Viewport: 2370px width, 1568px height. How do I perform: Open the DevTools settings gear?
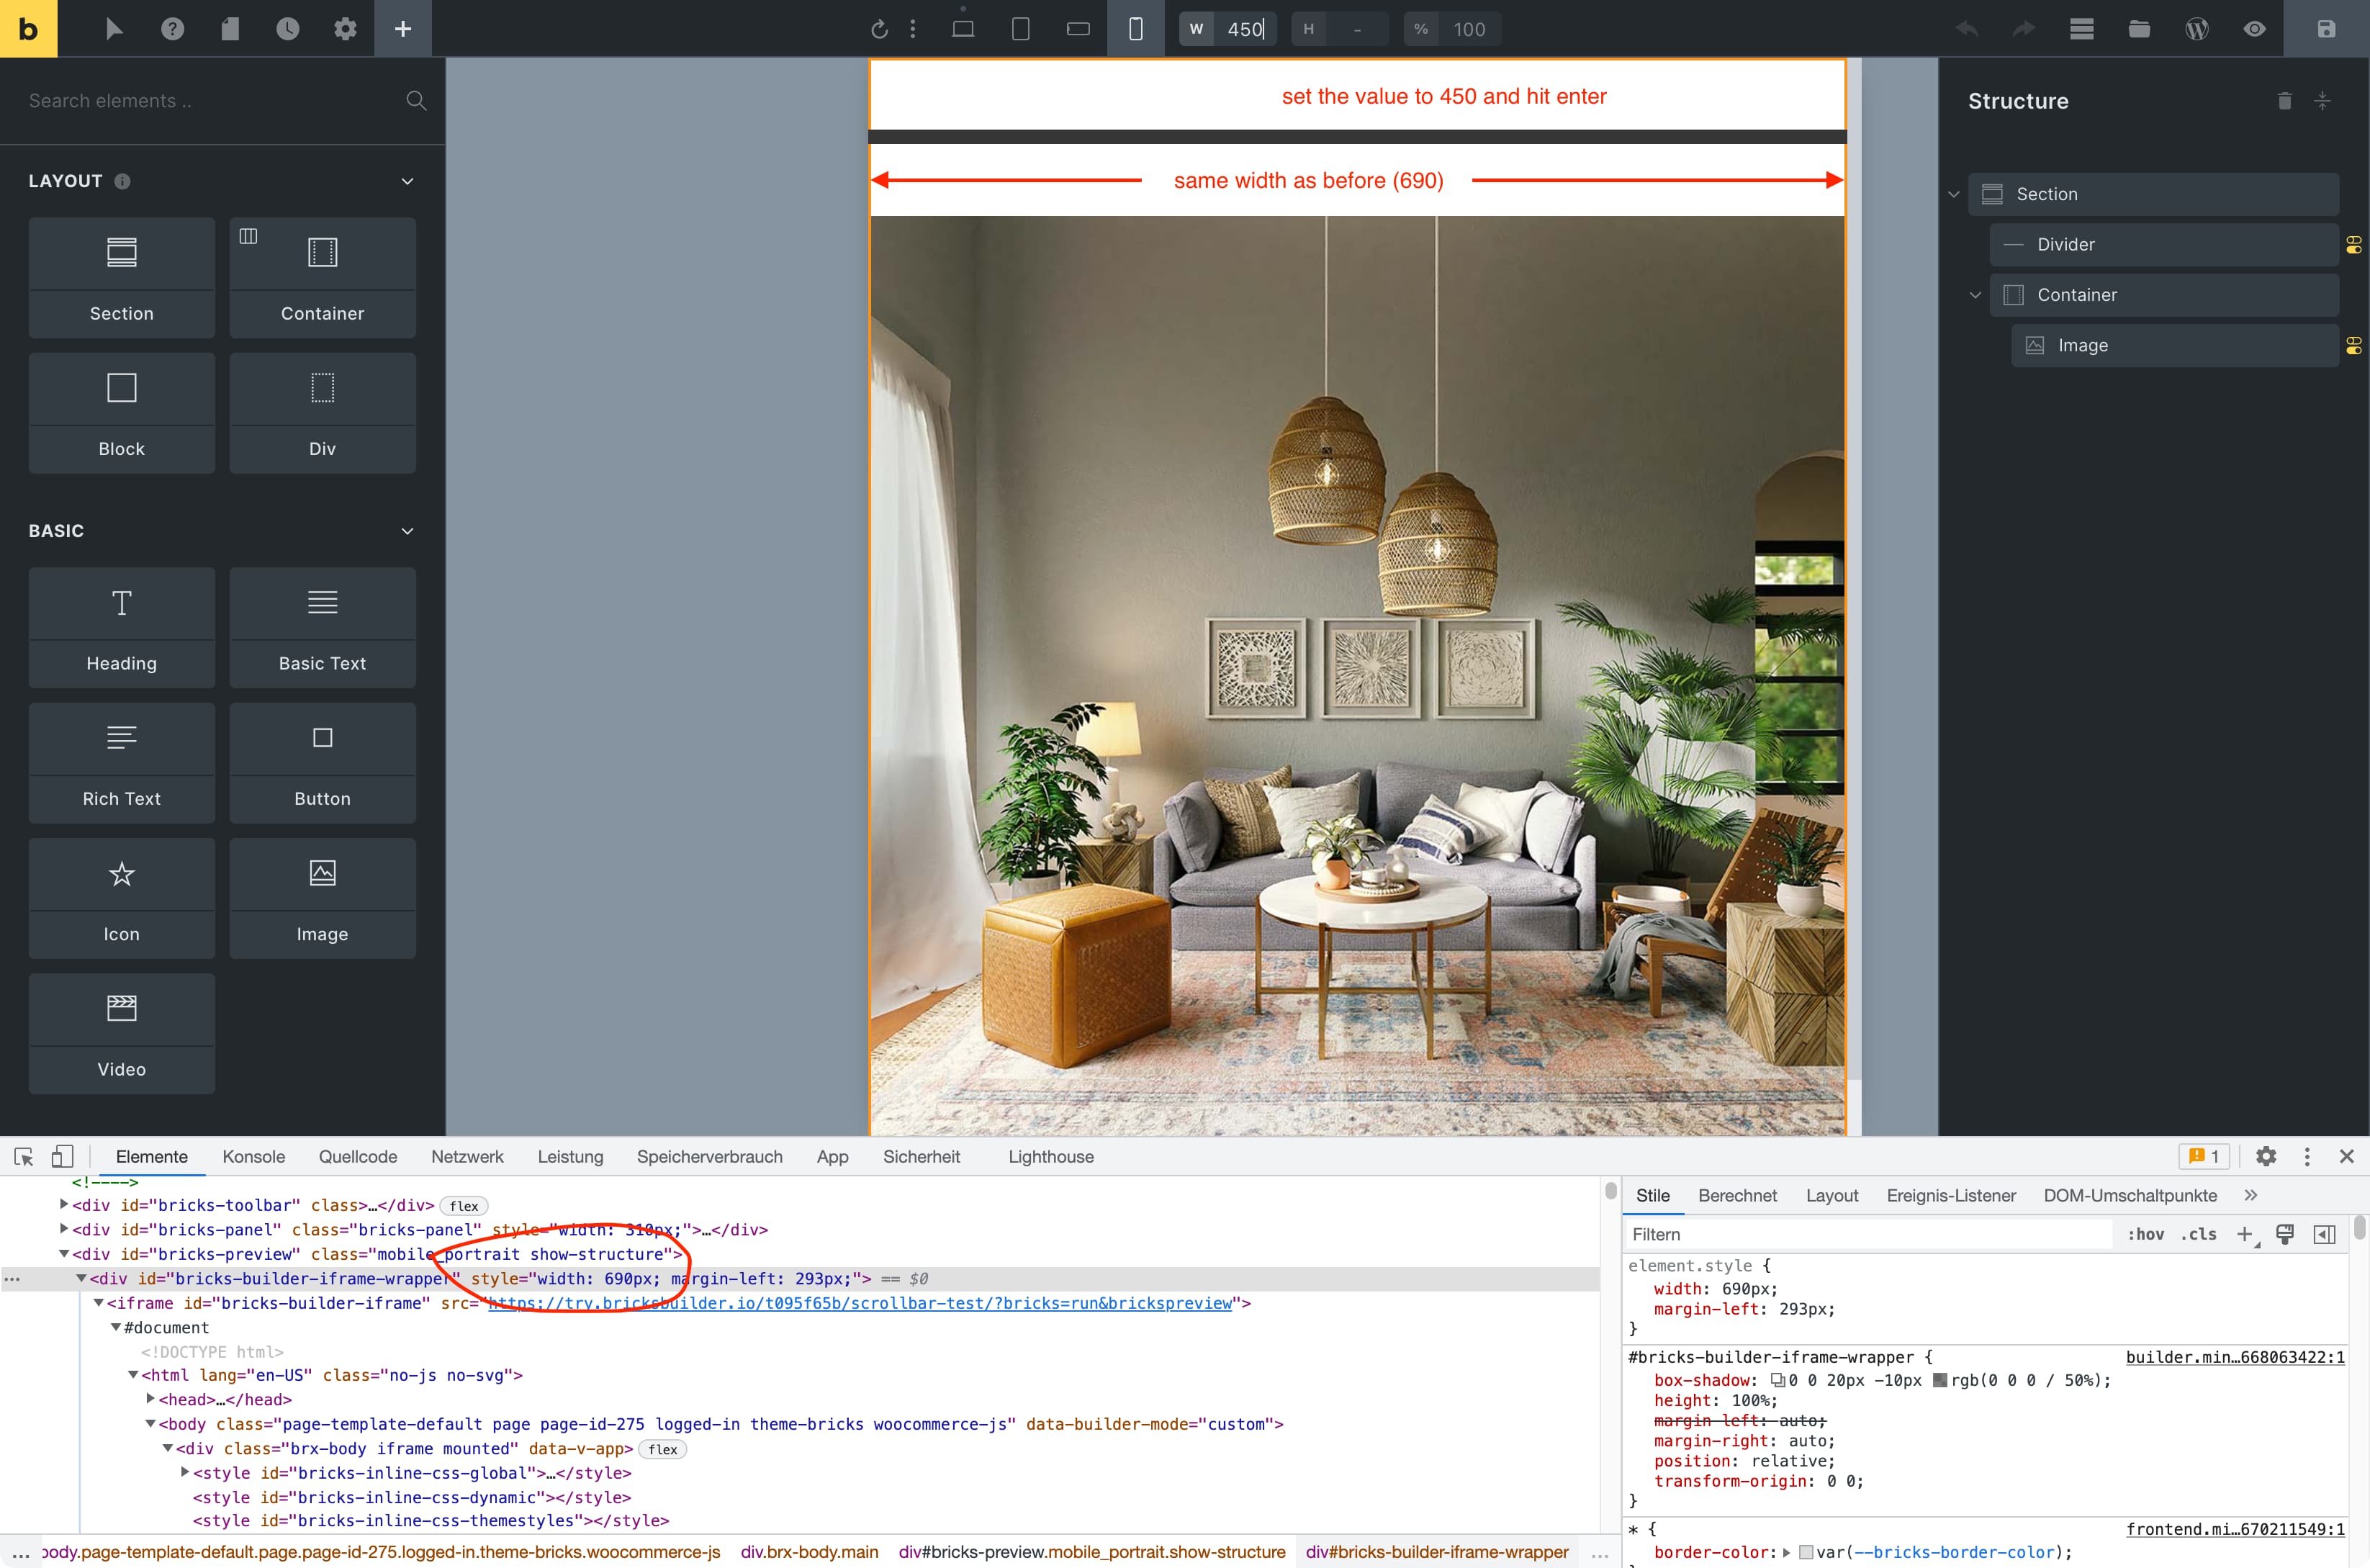click(2266, 1157)
